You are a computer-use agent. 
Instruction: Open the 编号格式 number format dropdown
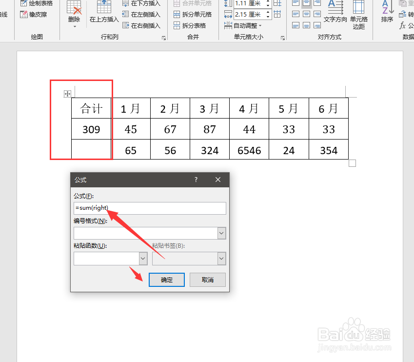pos(221,233)
